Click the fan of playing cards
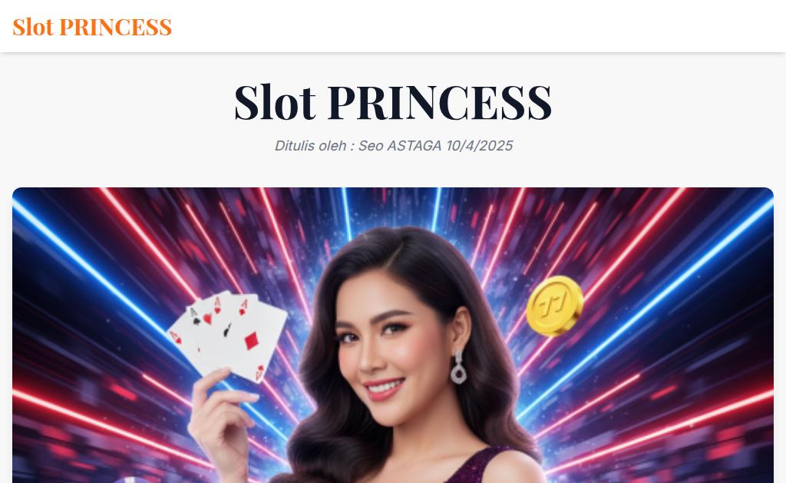 [228, 337]
